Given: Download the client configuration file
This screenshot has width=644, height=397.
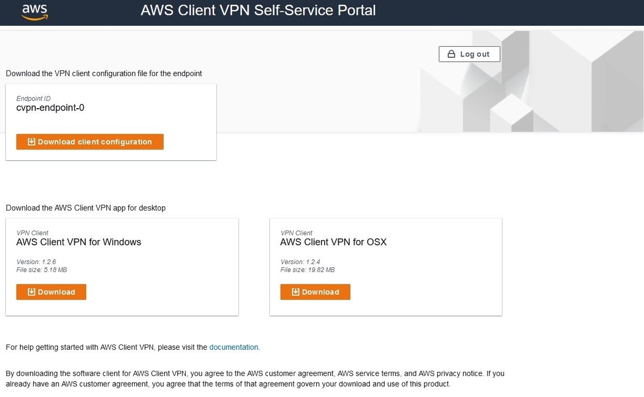Looking at the screenshot, I should click(90, 142).
